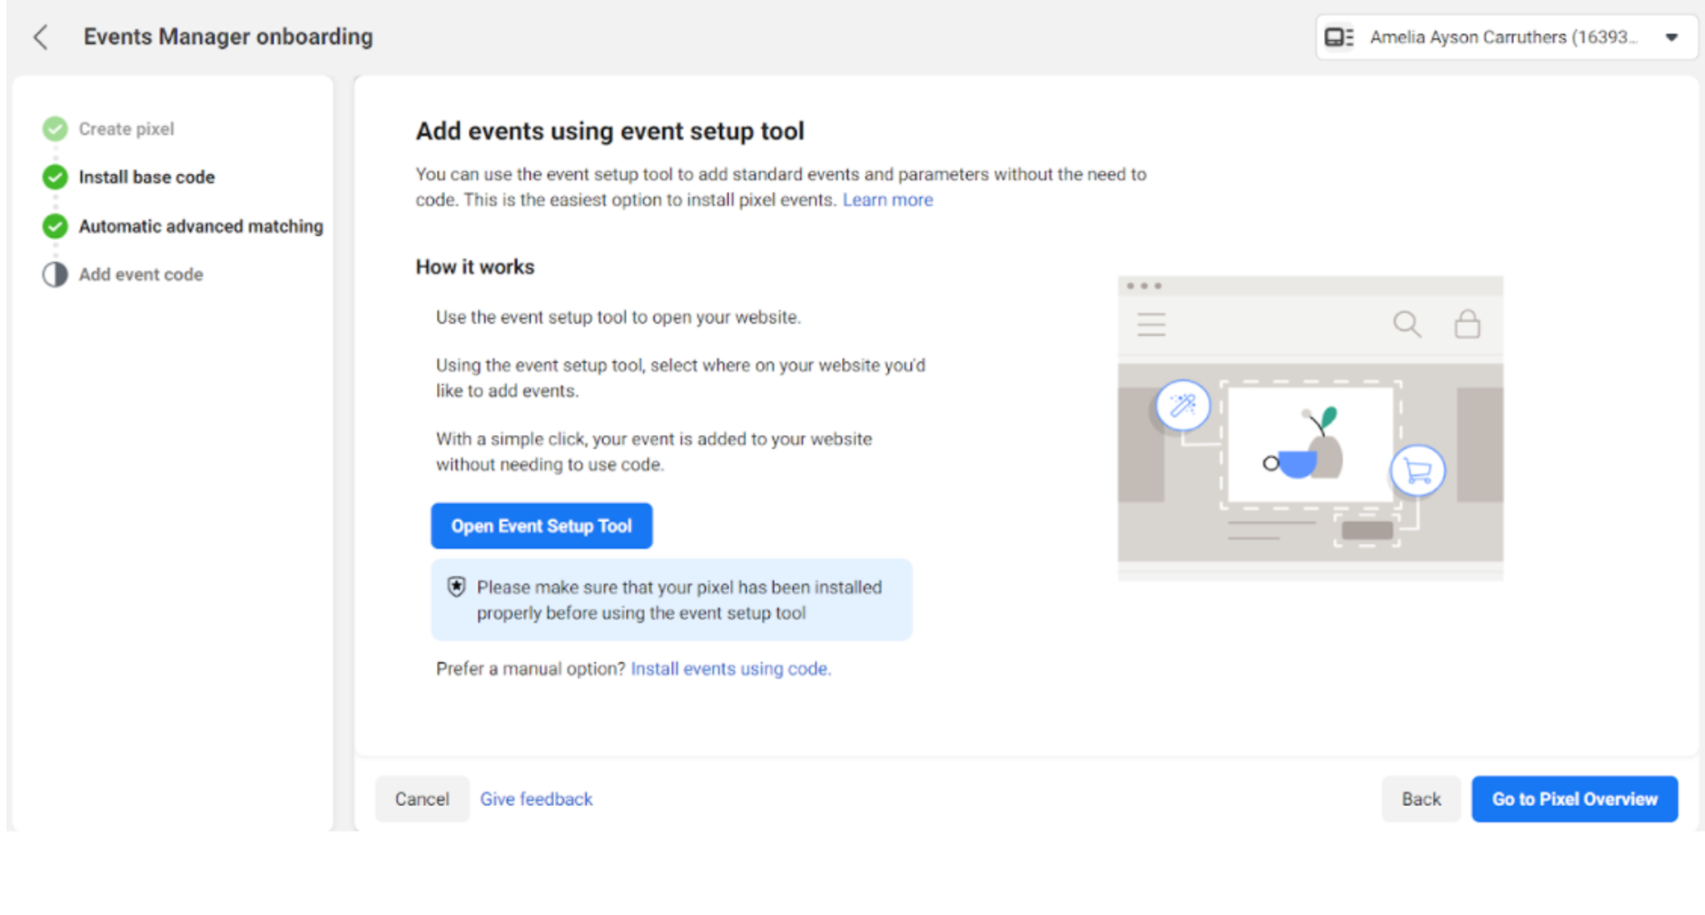Screen dimensions: 1705x915
Task: Click Open Event Setup Tool button
Action: point(542,526)
